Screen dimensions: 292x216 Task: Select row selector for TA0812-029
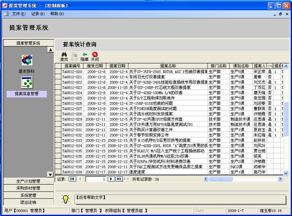click(58, 119)
